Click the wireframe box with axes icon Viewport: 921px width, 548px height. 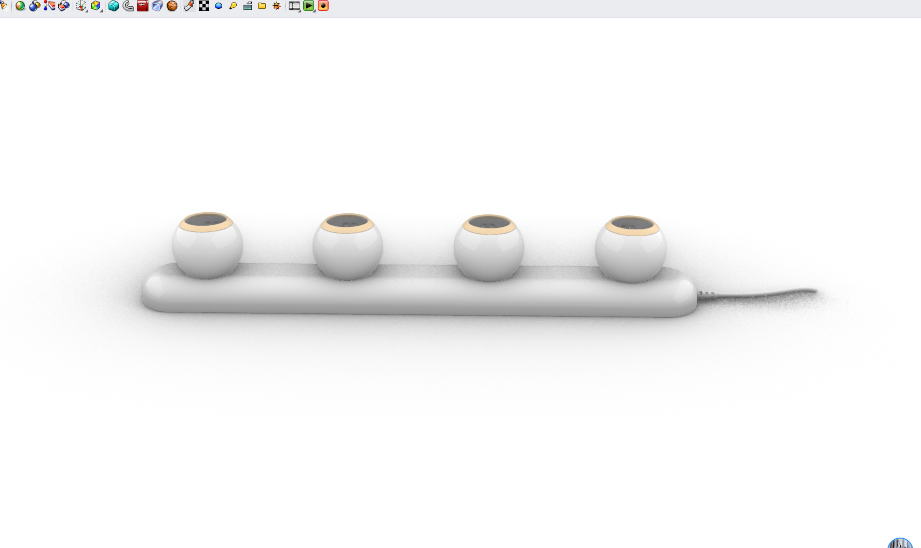[x=82, y=6]
